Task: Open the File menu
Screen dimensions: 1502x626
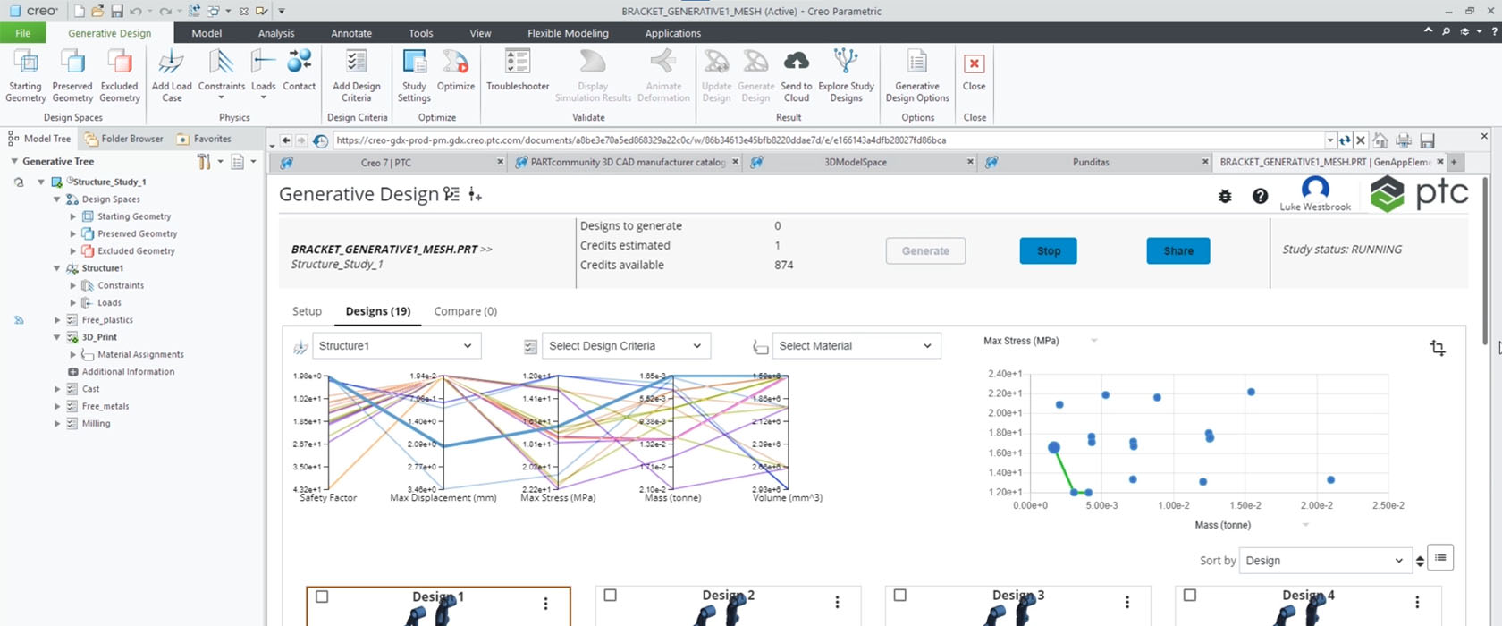Action: click(x=22, y=33)
